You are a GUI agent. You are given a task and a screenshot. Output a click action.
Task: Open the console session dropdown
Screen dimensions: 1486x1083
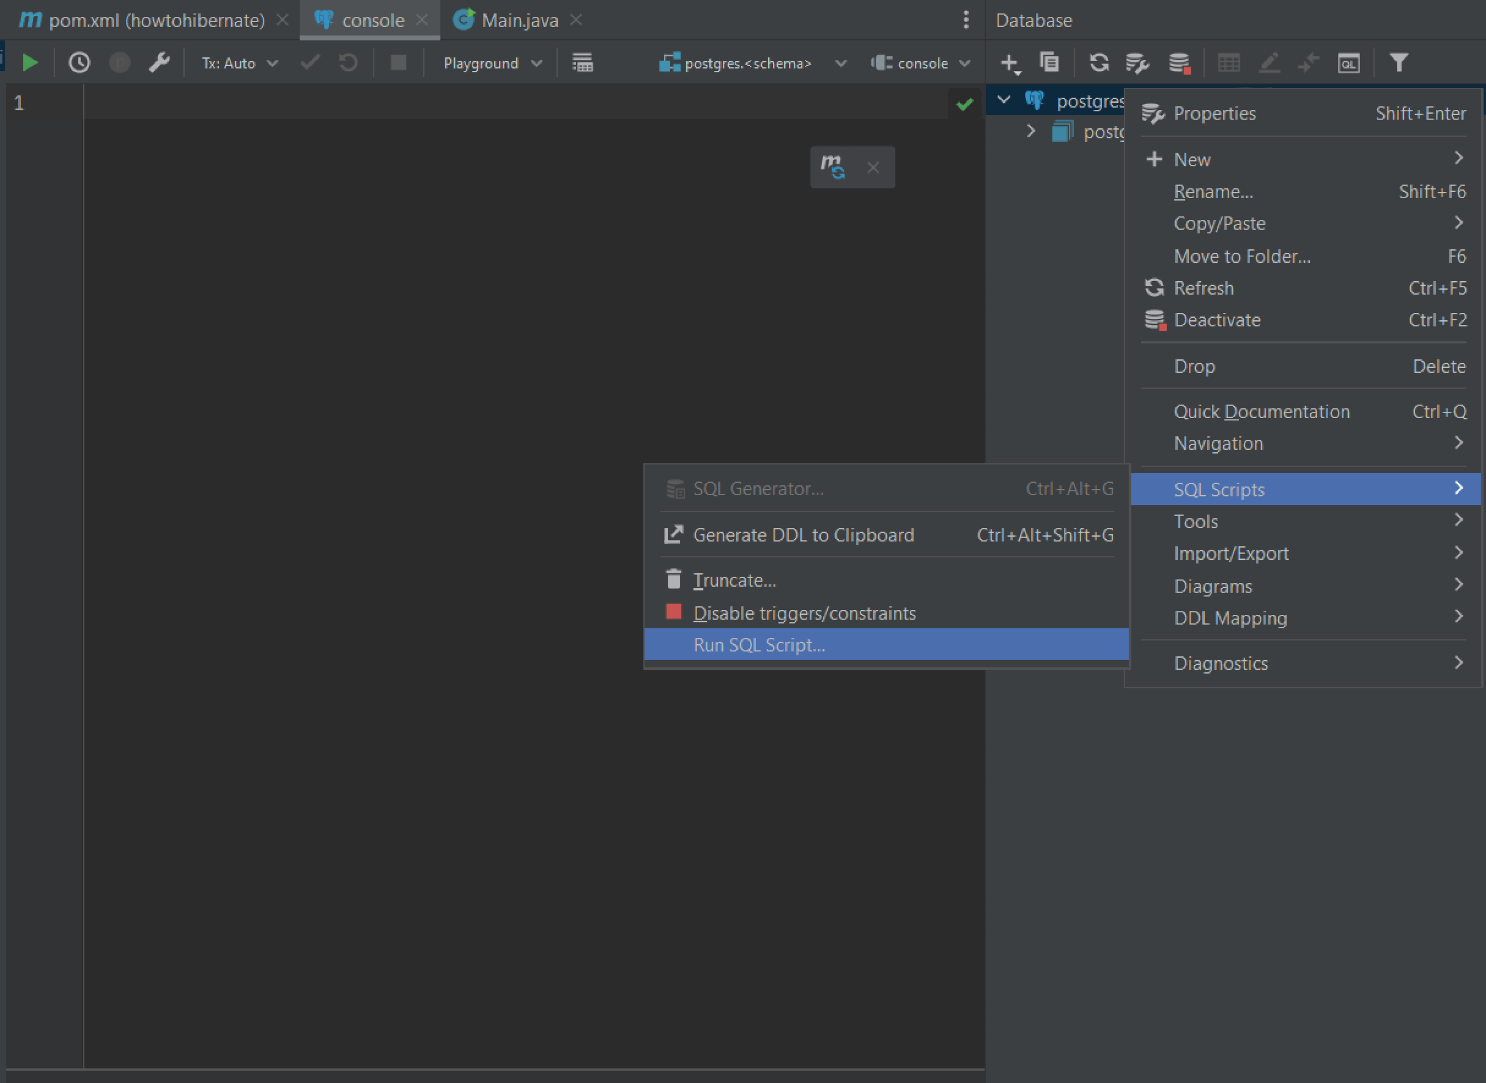pos(920,64)
